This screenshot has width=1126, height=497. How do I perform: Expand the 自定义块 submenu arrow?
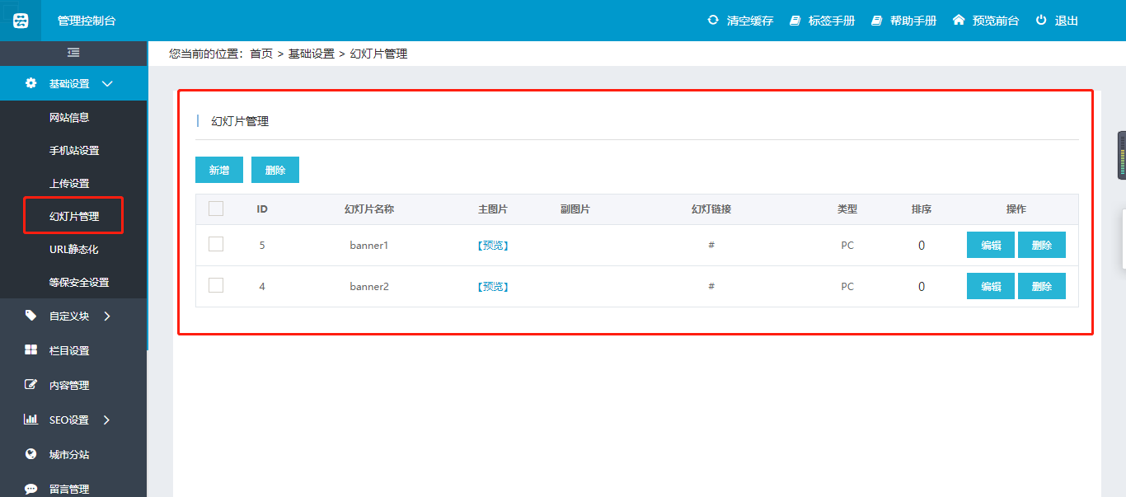click(107, 316)
